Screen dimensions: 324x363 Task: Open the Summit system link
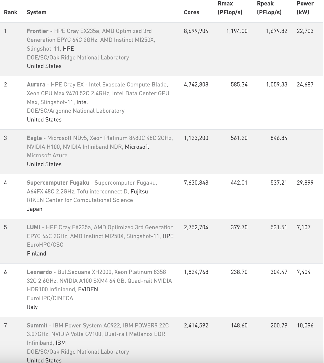(37, 325)
